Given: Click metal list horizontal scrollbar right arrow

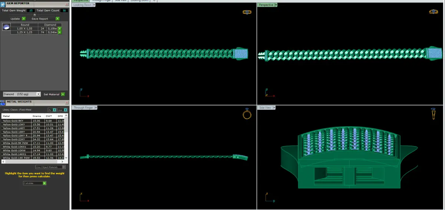Looking at the screenshot, I should coord(63,162).
